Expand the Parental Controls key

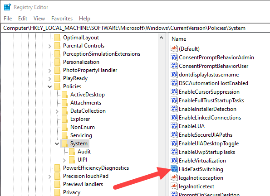(x=50, y=46)
